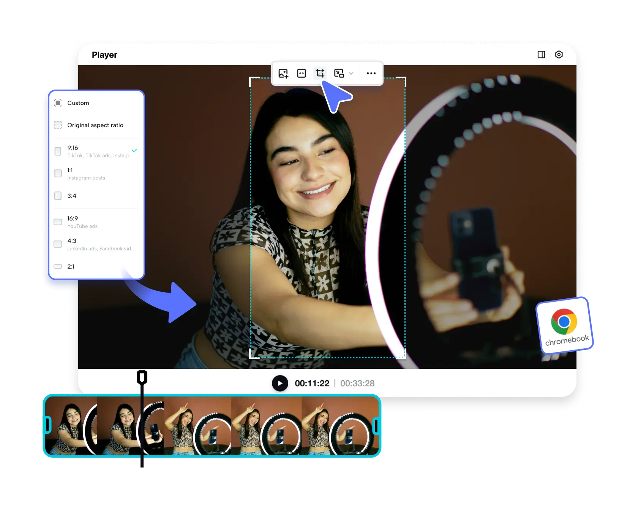638x510 pixels.
Task: Open the Add image tool
Action: pyautogui.click(x=283, y=73)
